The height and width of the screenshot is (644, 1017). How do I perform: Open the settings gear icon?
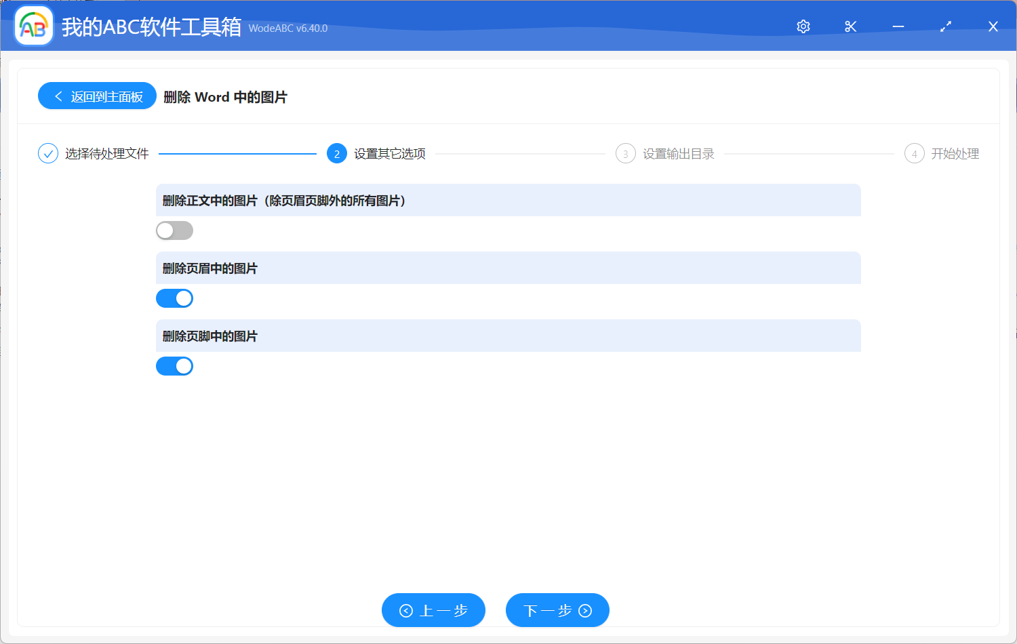(803, 26)
